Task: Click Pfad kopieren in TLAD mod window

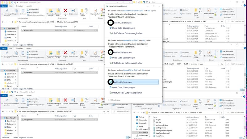Action: pos(33,102)
